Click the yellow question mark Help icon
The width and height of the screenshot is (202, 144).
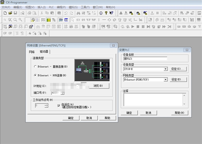tap(106, 13)
